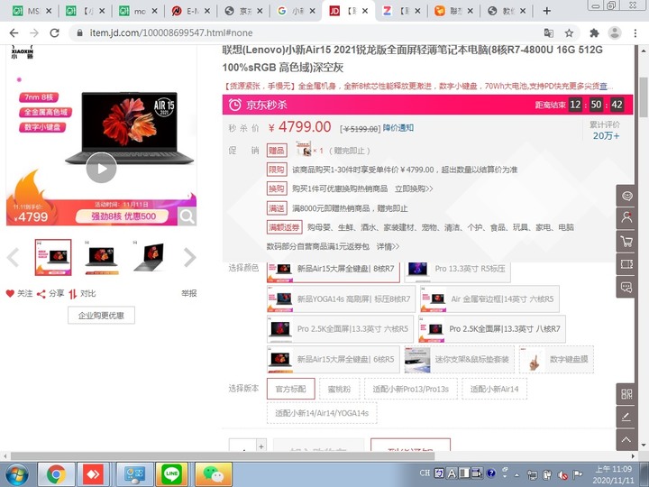The width and height of the screenshot is (649, 487).
Task: Click the magnifier zoom icon on product image
Action: (187, 216)
